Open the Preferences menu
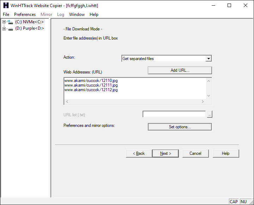Viewport: 254px width, 205px height. pos(25,14)
